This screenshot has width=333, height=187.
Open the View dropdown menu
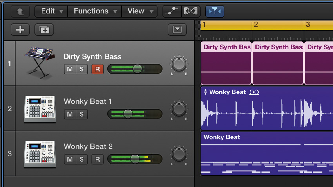(x=140, y=11)
